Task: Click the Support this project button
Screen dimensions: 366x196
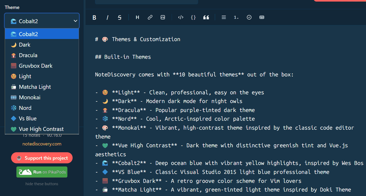Action: [42, 158]
